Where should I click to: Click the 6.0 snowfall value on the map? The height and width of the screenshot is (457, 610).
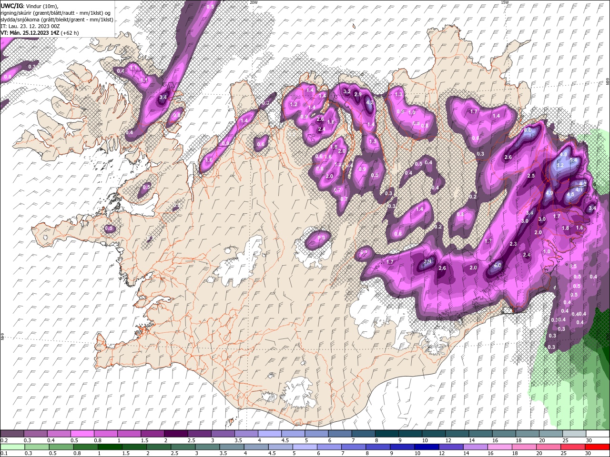click(528, 130)
